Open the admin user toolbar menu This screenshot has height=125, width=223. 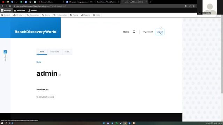pyautogui.click(x=32, y=10)
